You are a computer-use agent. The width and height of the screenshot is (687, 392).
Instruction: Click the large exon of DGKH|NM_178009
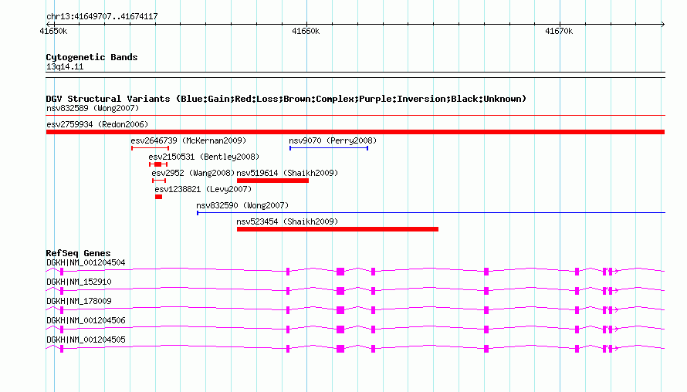click(340, 310)
